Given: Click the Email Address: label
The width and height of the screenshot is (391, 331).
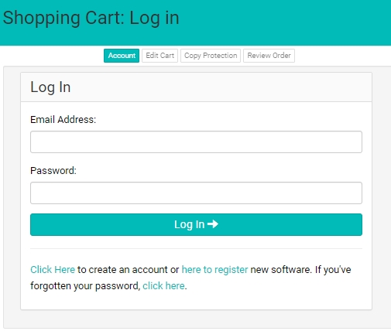Looking at the screenshot, I should [x=63, y=120].
